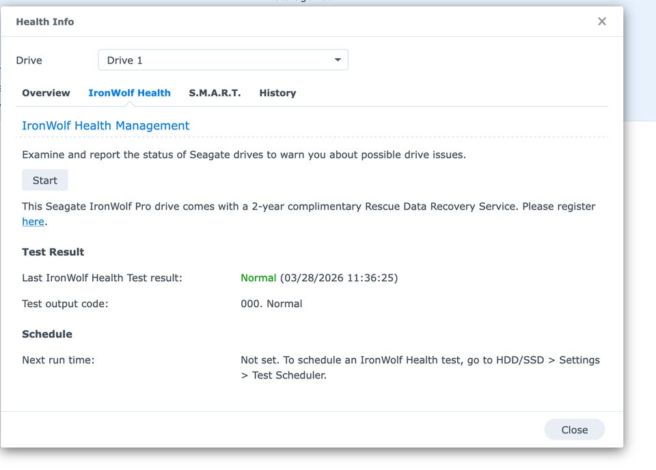The image size is (656, 470).
Task: Open the S.M.A.R.T. tab
Action: point(215,93)
